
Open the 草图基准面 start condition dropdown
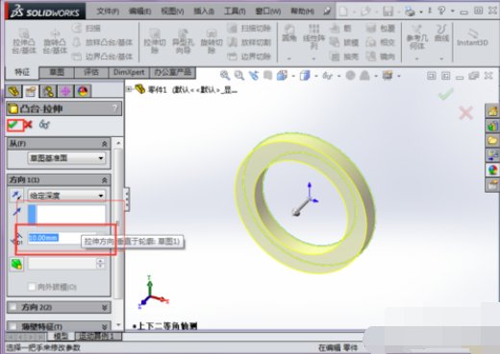pyautogui.click(x=66, y=158)
